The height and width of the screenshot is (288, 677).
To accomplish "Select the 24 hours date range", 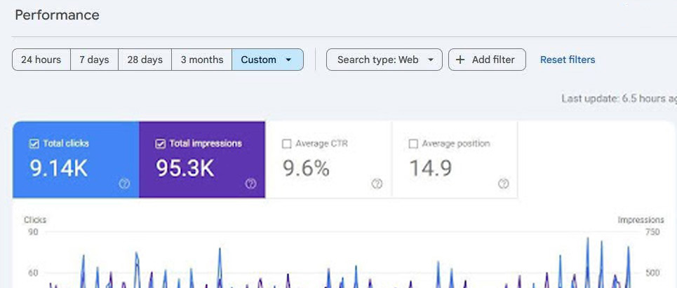I will point(41,60).
